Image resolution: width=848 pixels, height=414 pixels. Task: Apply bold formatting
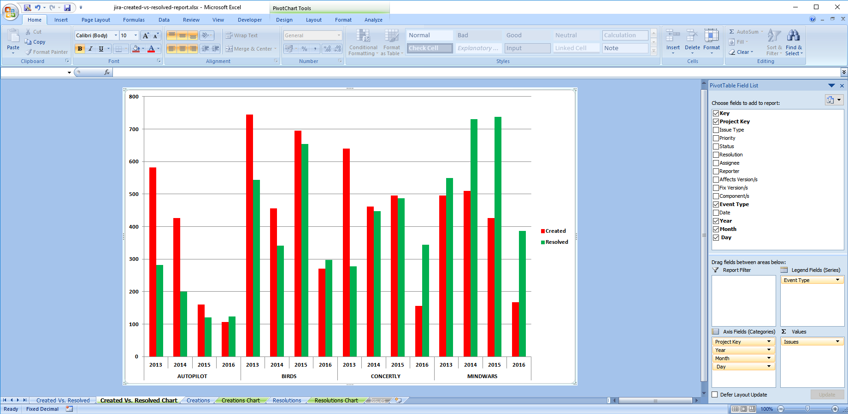pyautogui.click(x=80, y=48)
